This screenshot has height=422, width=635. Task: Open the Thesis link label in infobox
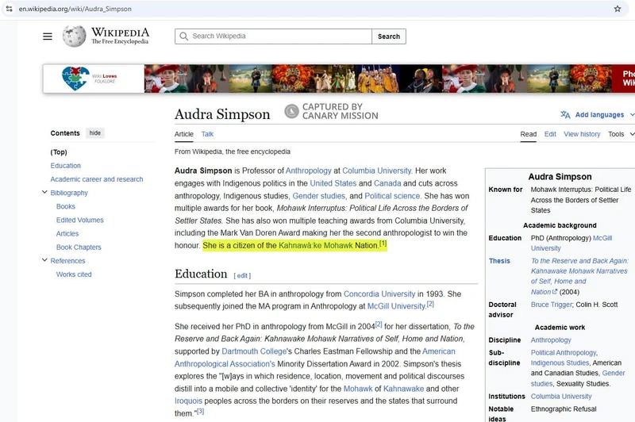coord(499,261)
